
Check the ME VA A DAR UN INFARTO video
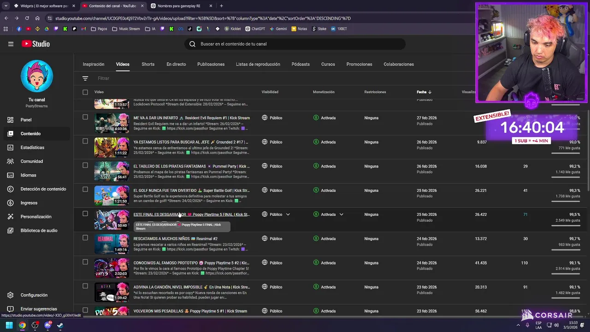click(x=85, y=117)
